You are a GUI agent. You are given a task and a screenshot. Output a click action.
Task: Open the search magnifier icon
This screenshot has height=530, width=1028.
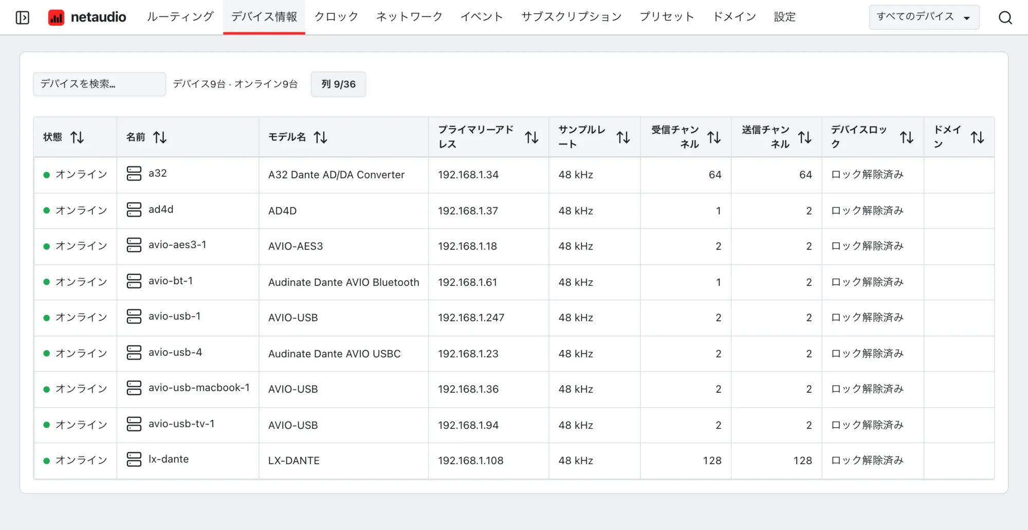click(x=1005, y=17)
